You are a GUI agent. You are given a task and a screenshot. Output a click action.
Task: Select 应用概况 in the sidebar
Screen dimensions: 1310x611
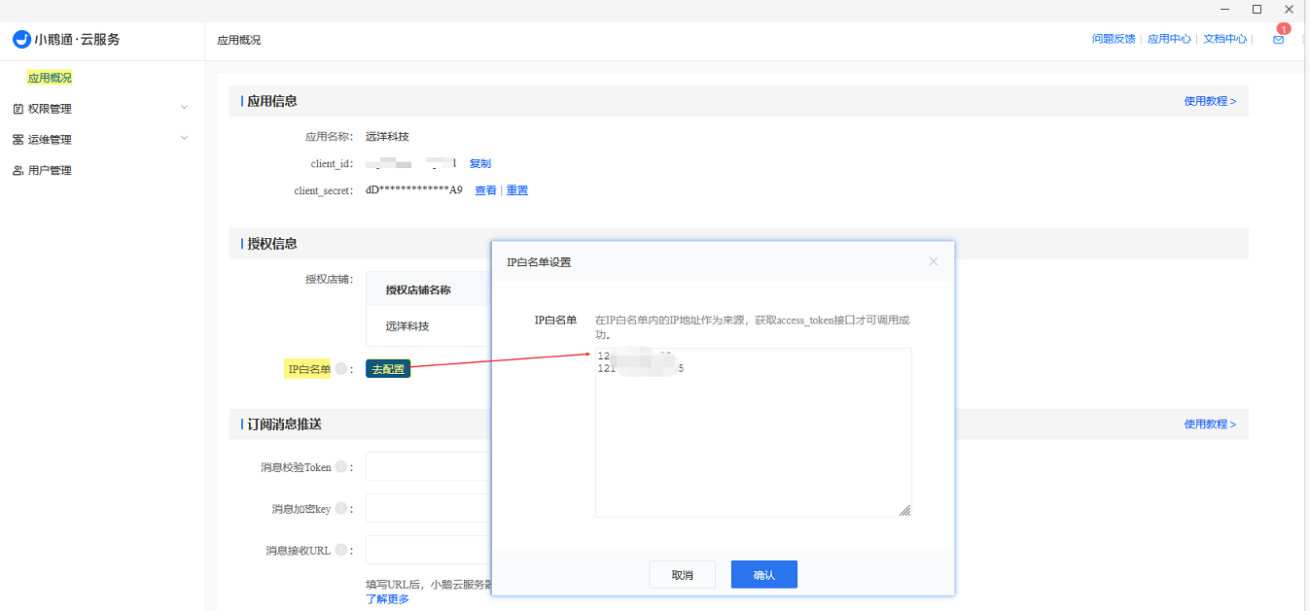click(50, 78)
